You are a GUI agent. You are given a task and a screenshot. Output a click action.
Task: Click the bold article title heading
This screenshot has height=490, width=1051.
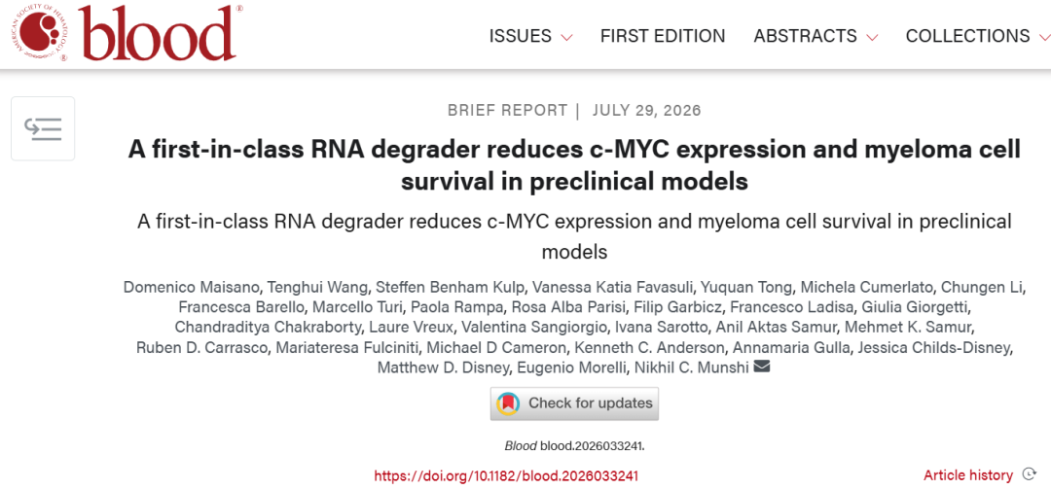[574, 166]
